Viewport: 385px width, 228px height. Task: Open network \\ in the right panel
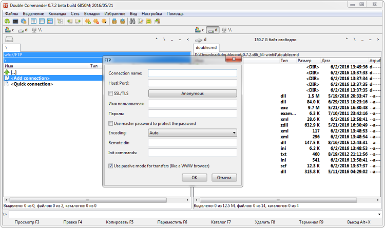point(226,30)
